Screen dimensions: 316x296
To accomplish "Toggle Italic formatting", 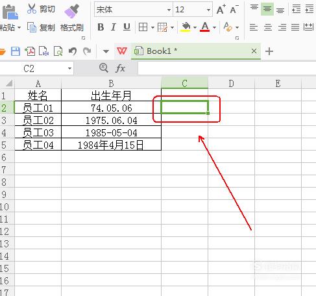I will tap(114, 27).
